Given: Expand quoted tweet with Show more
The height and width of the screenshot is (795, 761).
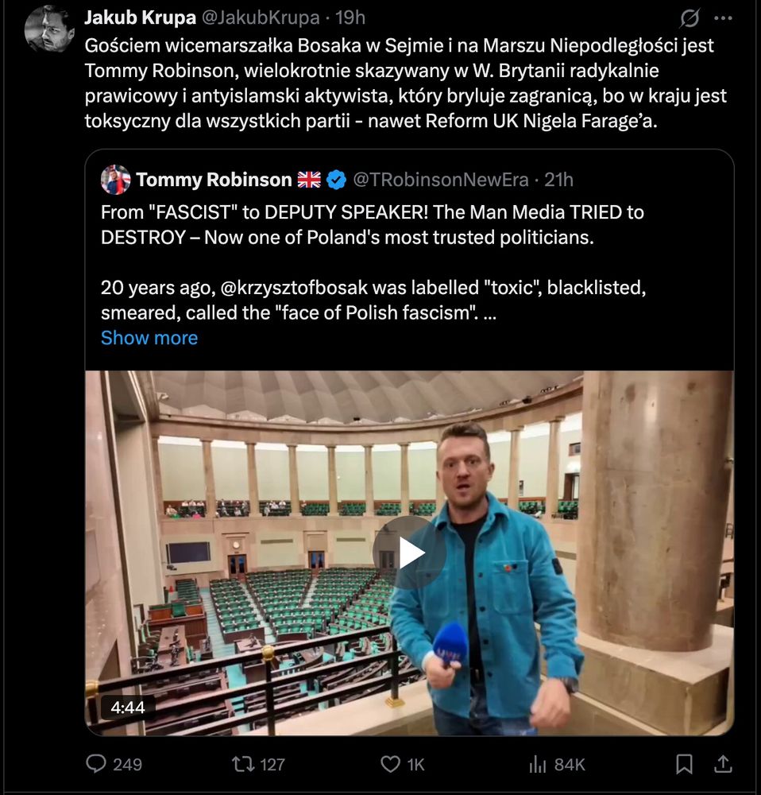Looking at the screenshot, I should coord(149,338).
